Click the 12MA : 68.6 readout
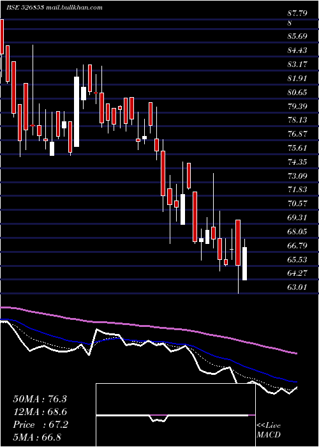The height and width of the screenshot is (447, 319). point(40,412)
